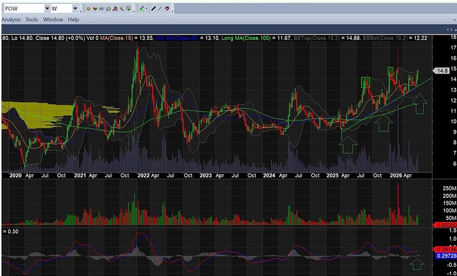
Task: Open the Window menu
Action: tap(53, 19)
